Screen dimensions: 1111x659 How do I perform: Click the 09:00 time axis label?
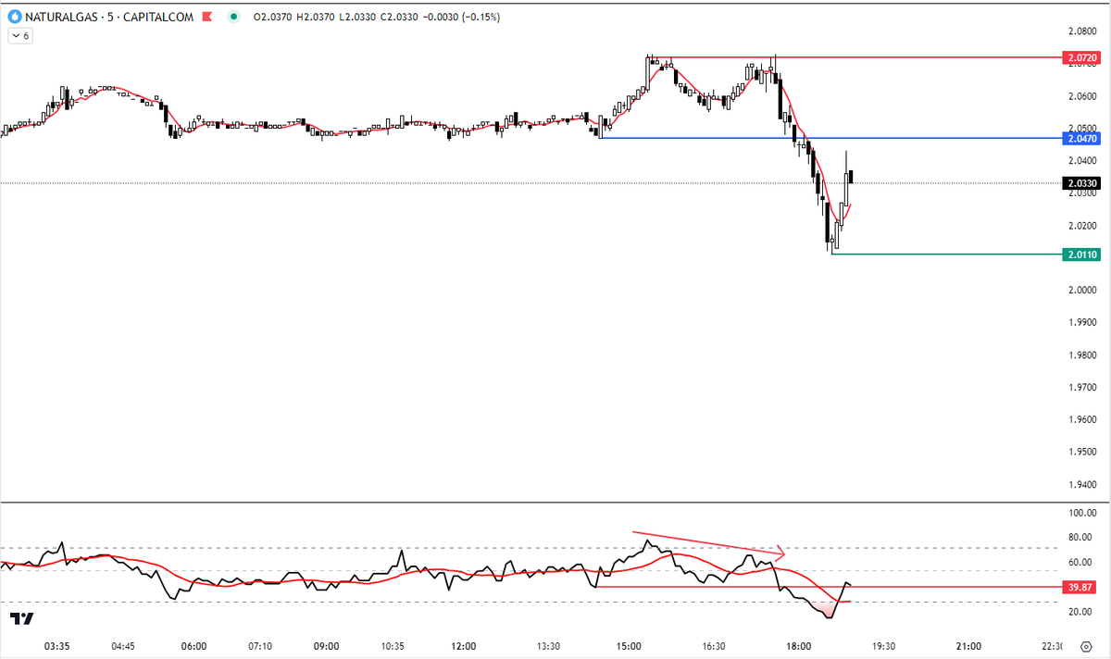pos(326,647)
